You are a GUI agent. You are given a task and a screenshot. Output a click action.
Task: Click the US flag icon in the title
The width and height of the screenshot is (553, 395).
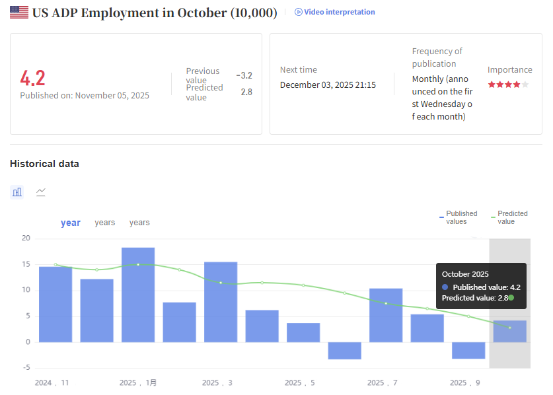[x=19, y=12]
